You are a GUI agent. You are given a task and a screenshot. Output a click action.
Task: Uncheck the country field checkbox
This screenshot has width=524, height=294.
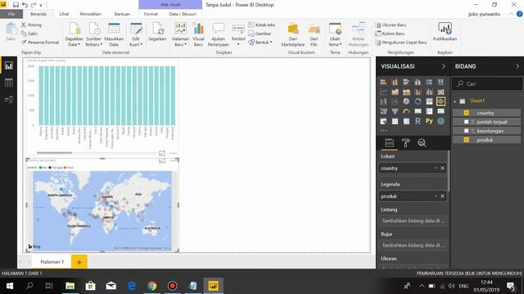click(x=466, y=113)
